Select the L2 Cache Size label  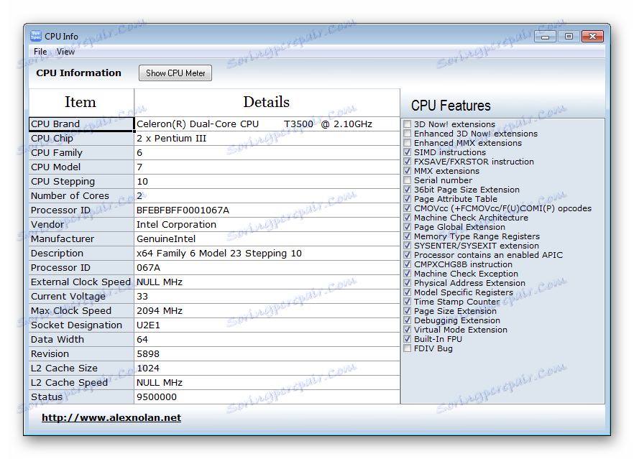pyautogui.click(x=81, y=368)
